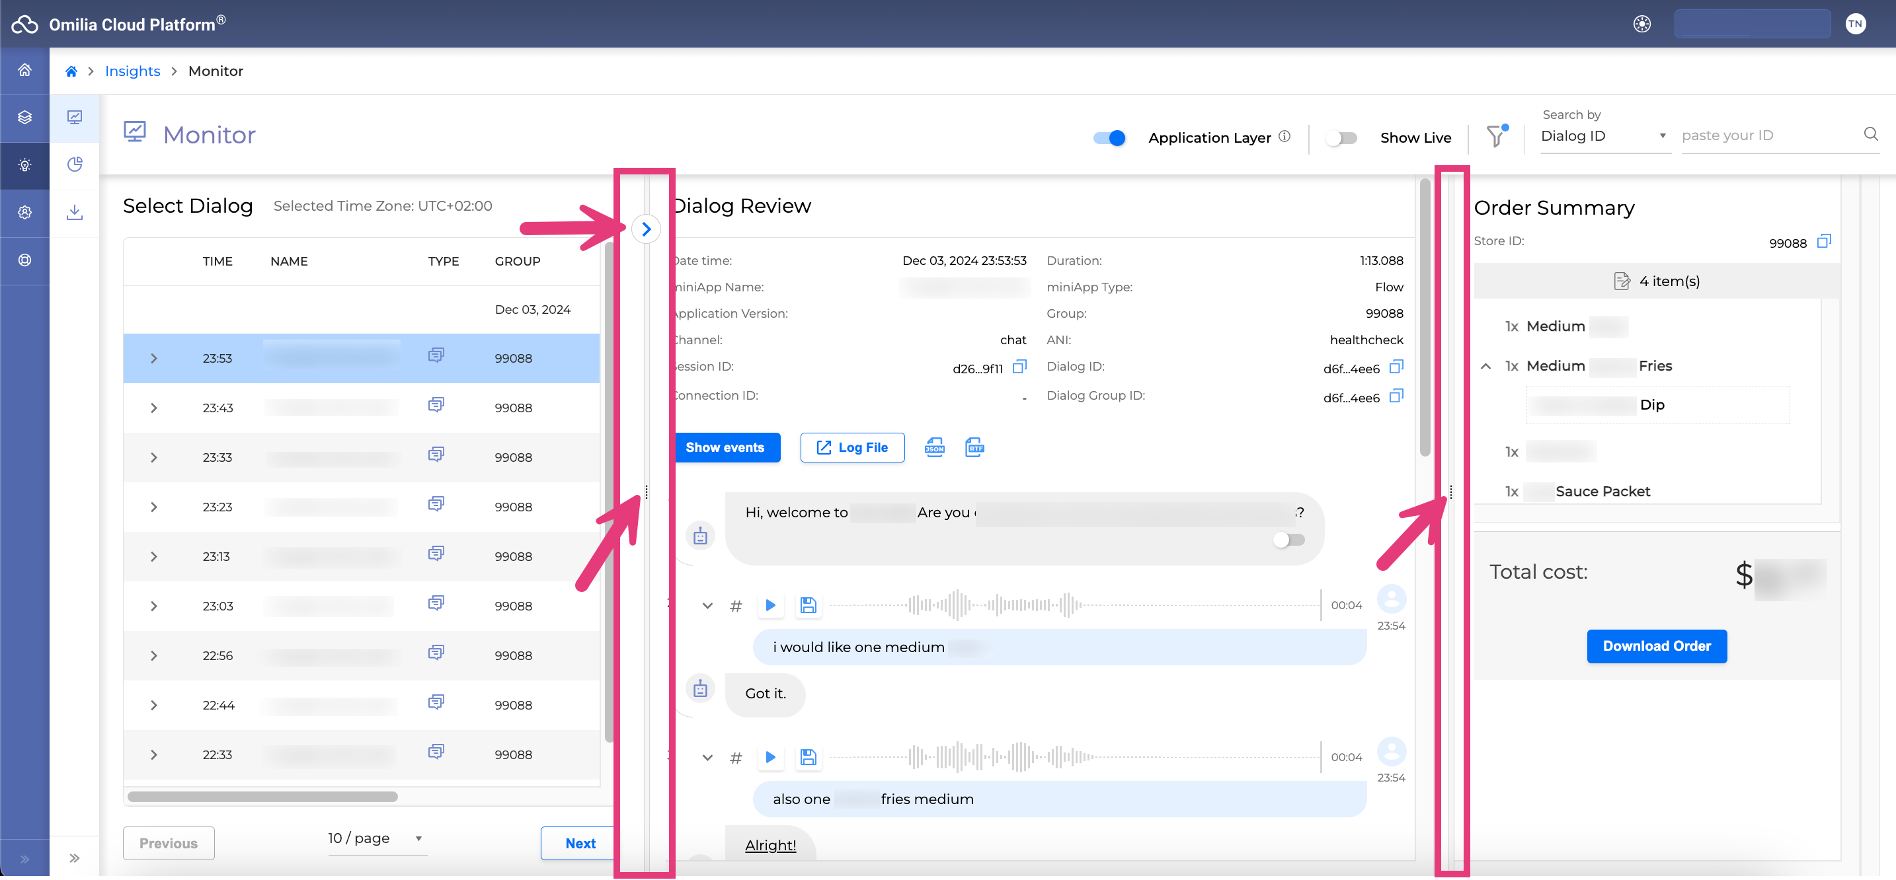
Task: Download dialog as RTF file icon
Action: tap(974, 447)
